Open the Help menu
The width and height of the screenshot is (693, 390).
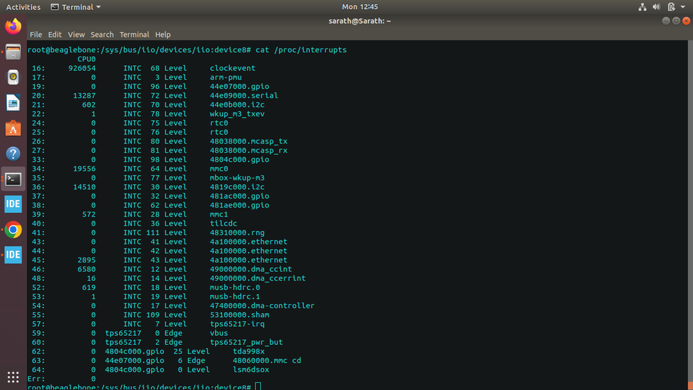click(x=162, y=35)
